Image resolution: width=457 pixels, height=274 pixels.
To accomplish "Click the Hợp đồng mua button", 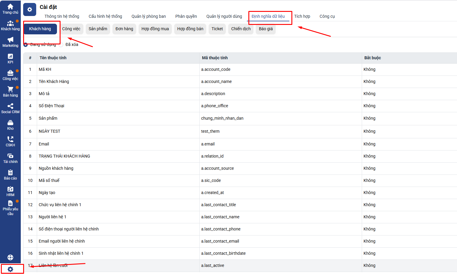I will [x=155, y=29].
